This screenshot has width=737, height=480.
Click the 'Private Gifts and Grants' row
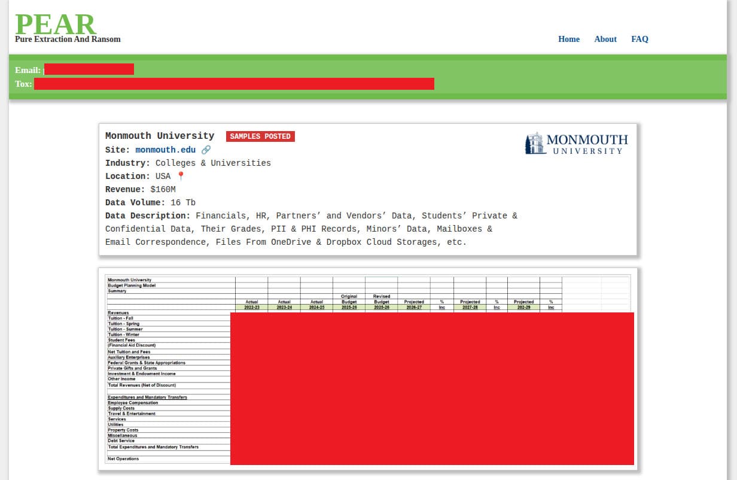click(x=132, y=368)
